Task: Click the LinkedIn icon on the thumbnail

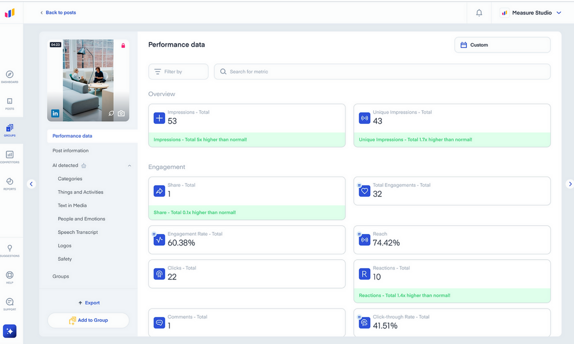Action: [55, 113]
